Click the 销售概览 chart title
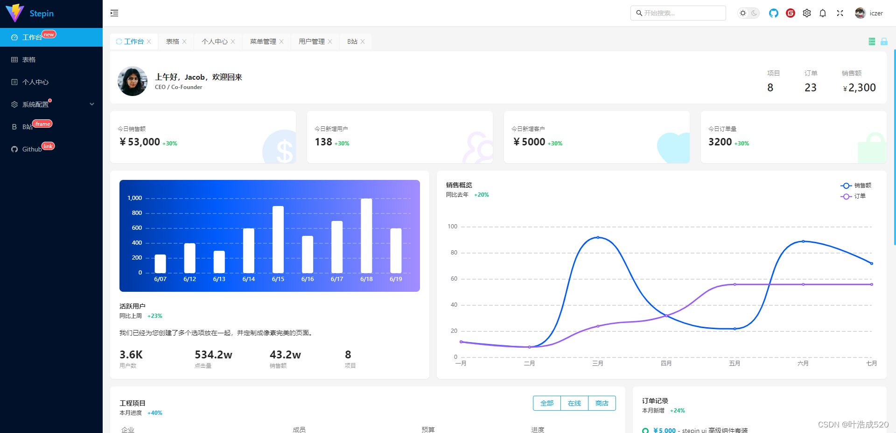 [x=459, y=185]
